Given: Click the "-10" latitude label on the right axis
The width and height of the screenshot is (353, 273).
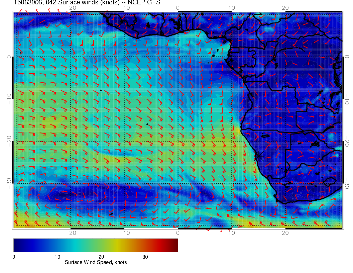Looking at the screenshot, I should [347, 99].
